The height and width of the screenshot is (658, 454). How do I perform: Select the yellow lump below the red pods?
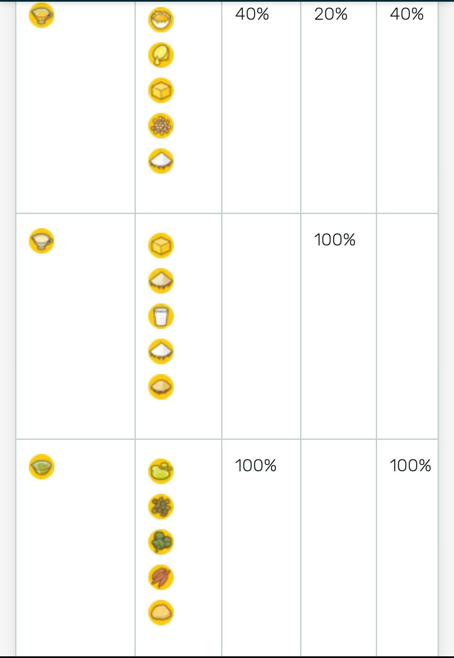click(x=161, y=613)
